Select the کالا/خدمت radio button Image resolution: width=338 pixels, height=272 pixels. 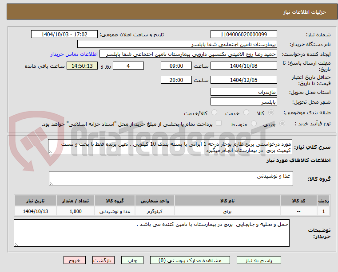pos(214,113)
